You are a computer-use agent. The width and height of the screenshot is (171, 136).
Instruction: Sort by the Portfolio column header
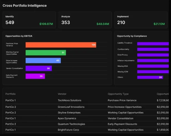pyautogui.click(x=10, y=94)
